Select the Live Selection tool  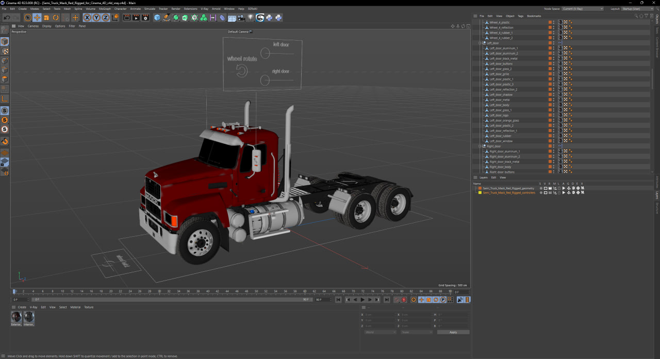click(27, 18)
